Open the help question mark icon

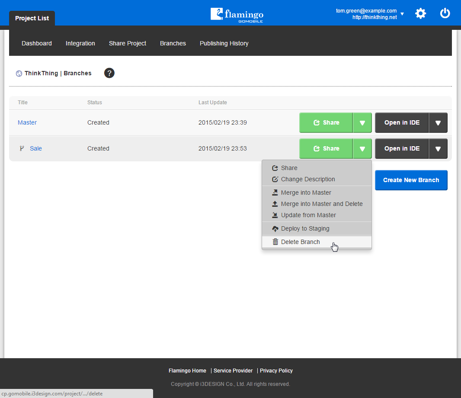tap(109, 73)
